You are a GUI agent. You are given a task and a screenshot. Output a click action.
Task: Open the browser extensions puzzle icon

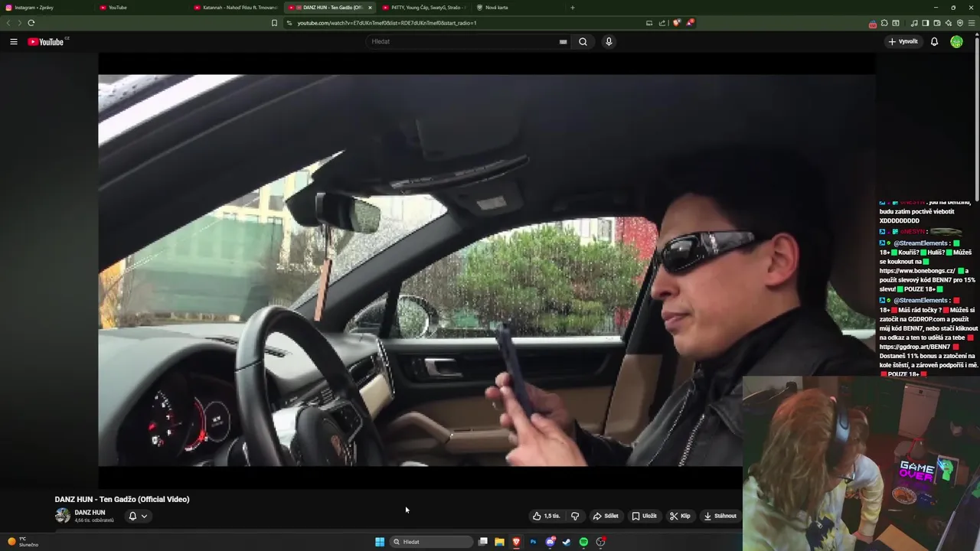tap(884, 23)
